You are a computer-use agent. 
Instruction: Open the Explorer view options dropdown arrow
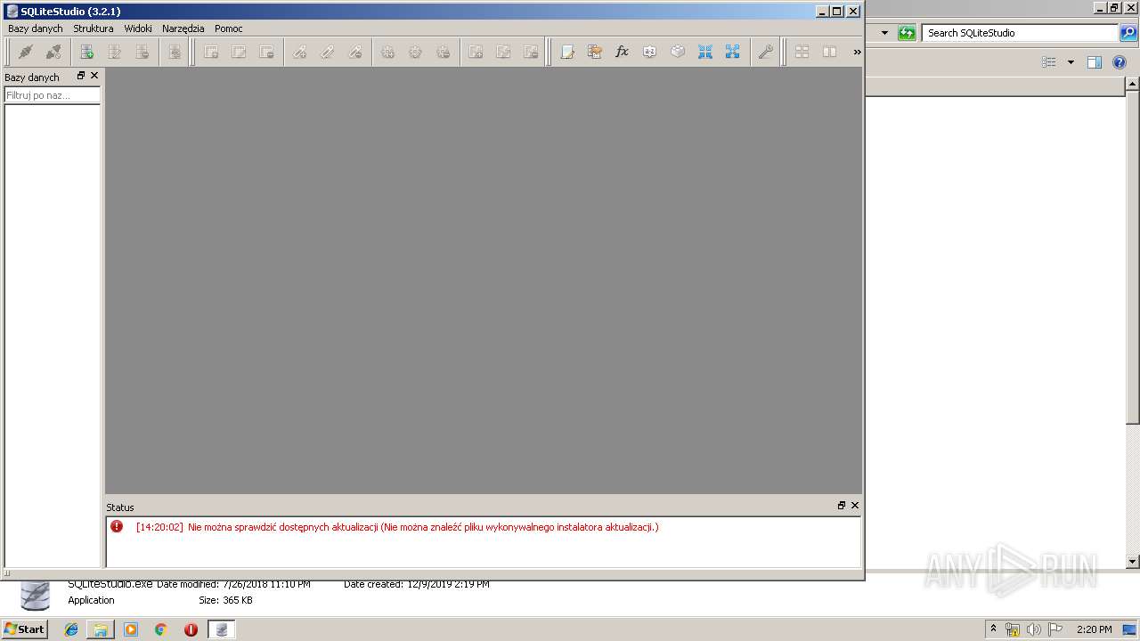[x=1071, y=62]
